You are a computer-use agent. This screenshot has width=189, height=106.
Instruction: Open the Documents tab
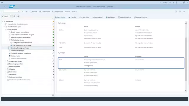point(97,17)
